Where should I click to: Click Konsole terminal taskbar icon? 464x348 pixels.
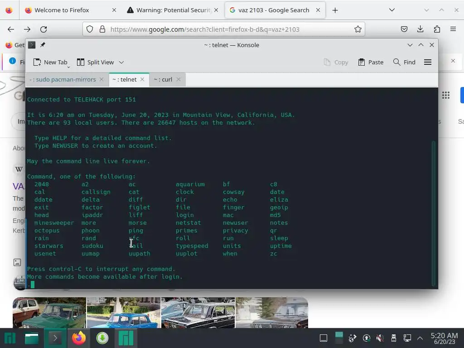pos(55,338)
